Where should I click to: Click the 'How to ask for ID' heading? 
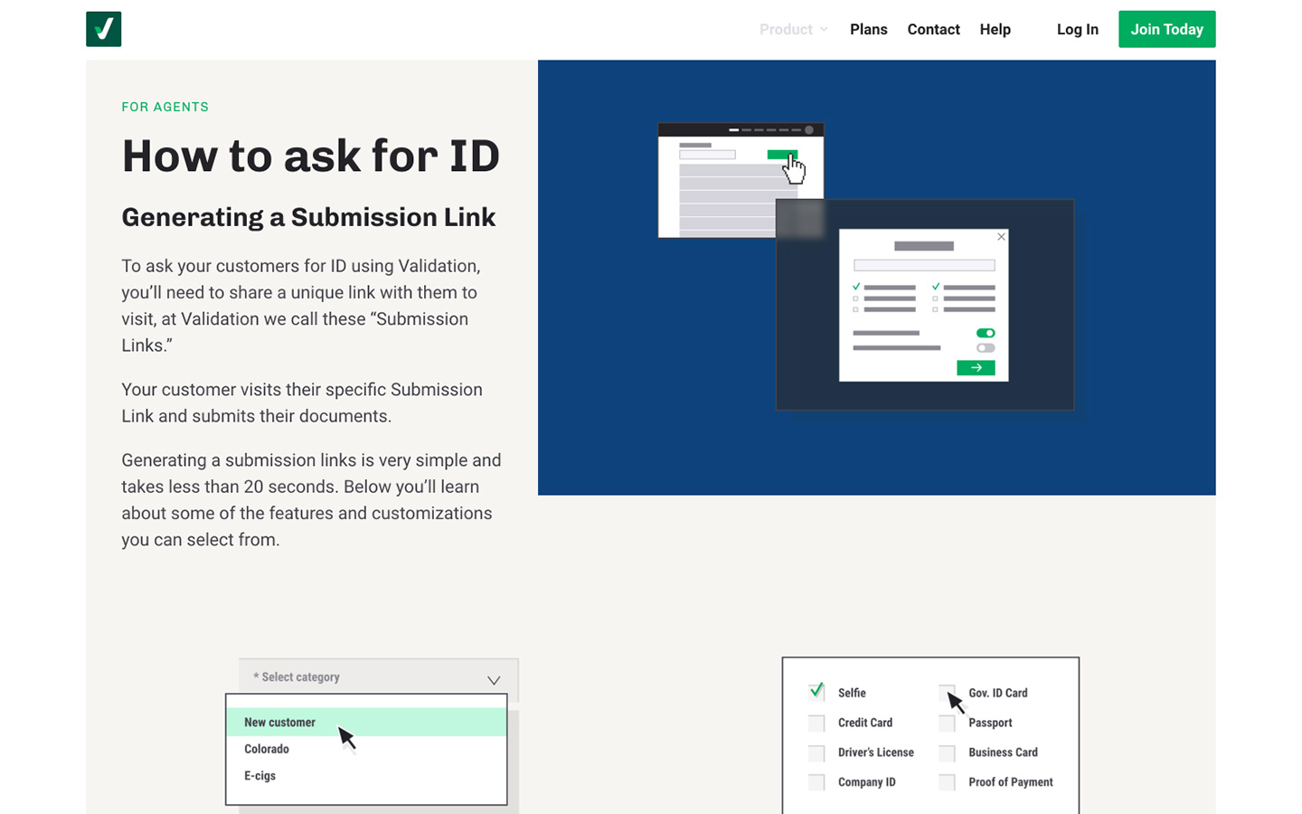point(310,156)
